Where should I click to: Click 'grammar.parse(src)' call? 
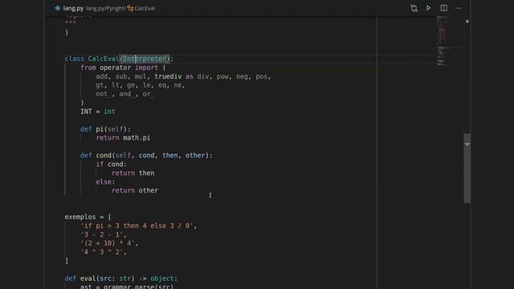coord(138,287)
